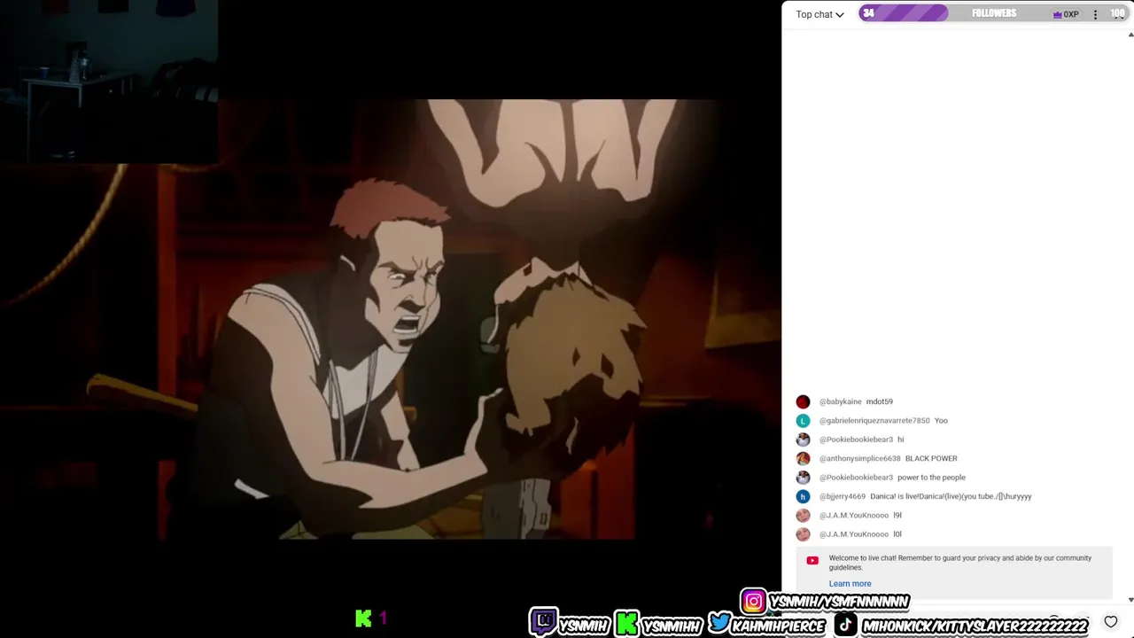The width and height of the screenshot is (1134, 638).
Task: Click the webcam feed in the corner
Action: click(x=109, y=82)
